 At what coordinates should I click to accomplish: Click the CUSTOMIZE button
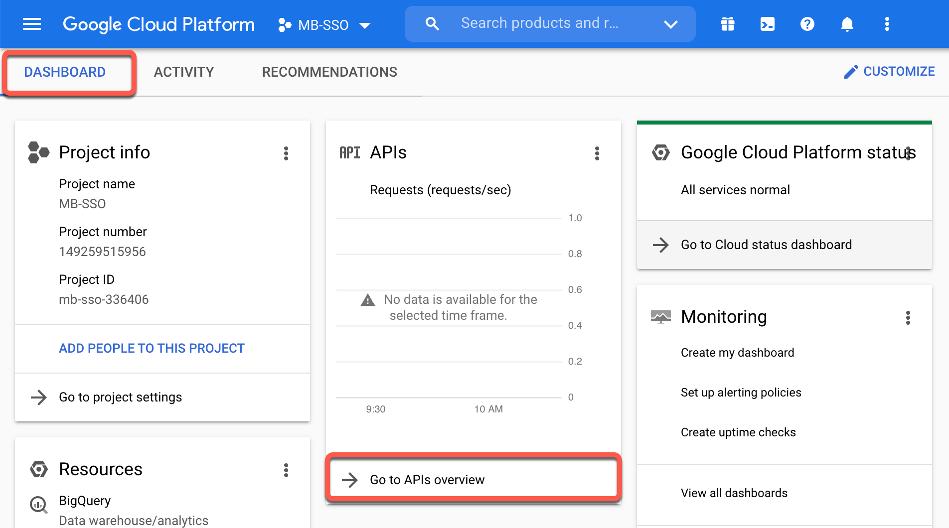click(889, 72)
